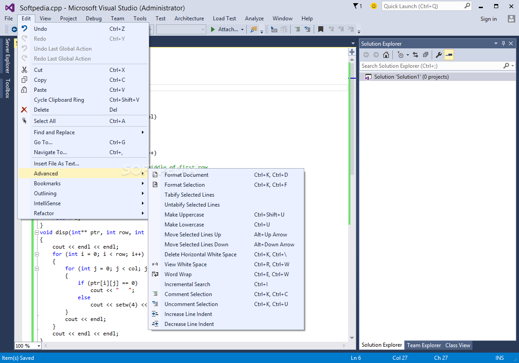
Task: Click the account avatar icon next to Sign in
Action: tap(511, 19)
